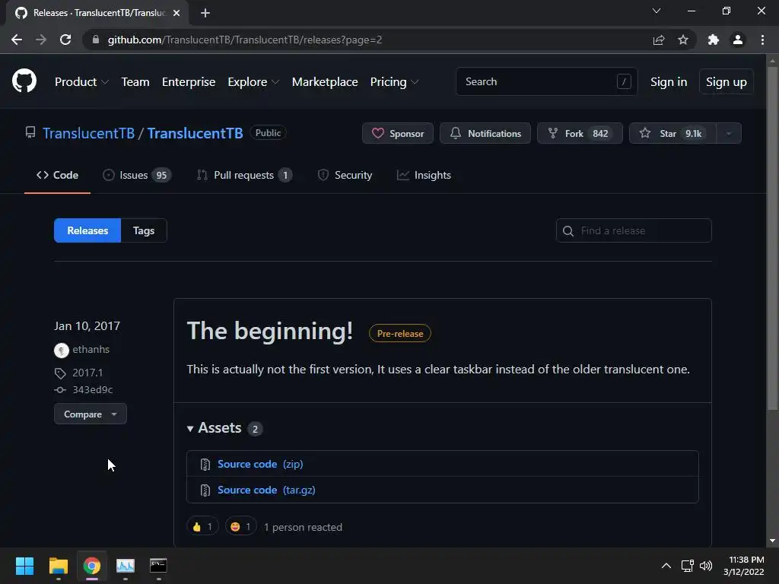Viewport: 779px width, 584px height.
Task: Open a new browser tab
Action: (x=205, y=13)
